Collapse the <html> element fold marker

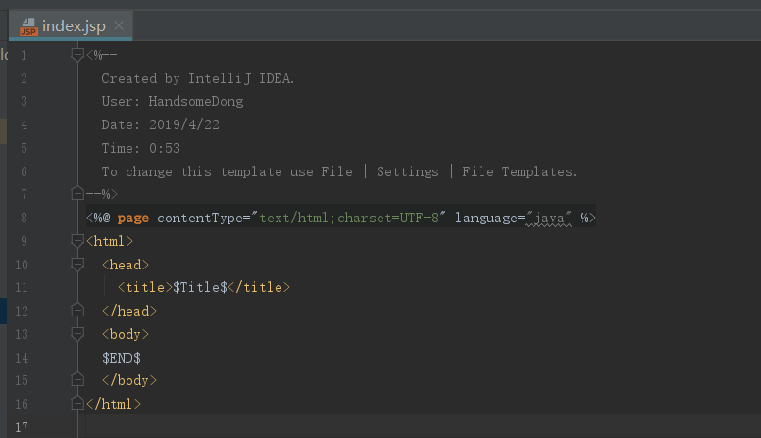78,240
